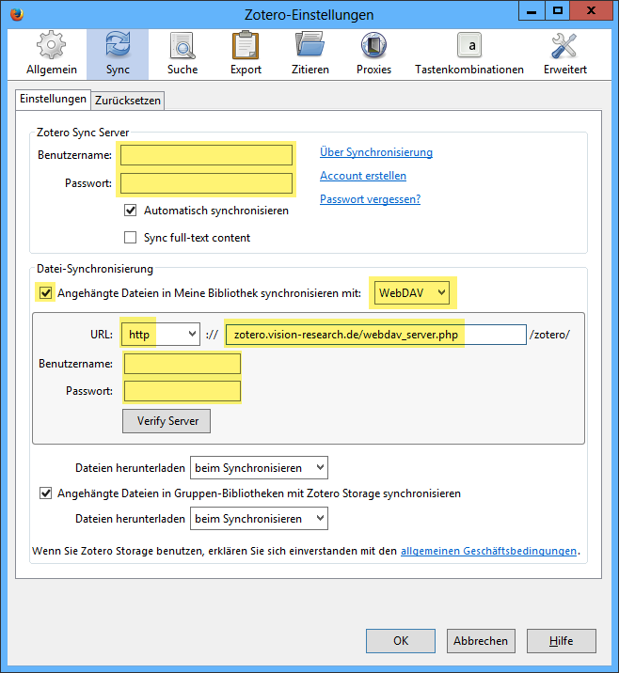Click the Verify Server button

tap(167, 421)
